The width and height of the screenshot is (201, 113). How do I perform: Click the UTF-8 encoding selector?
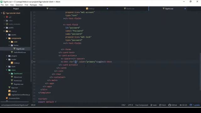(x=130, y=105)
